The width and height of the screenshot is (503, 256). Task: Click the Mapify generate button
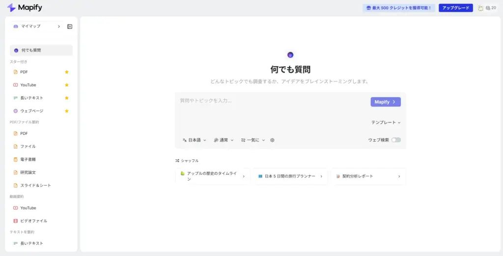tap(386, 102)
